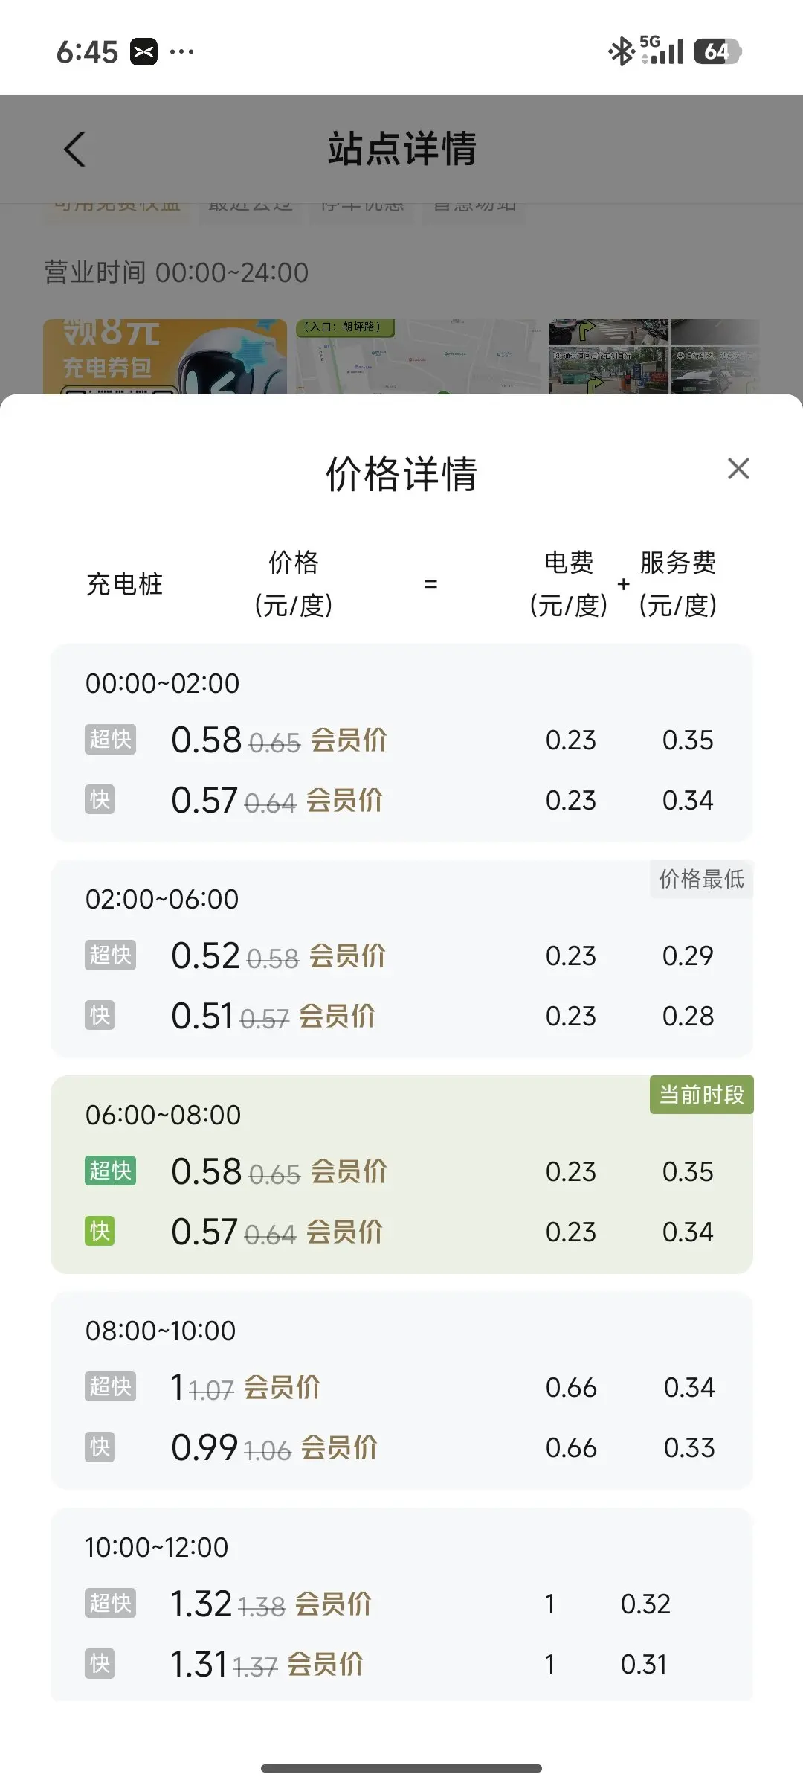
Task: Close the 价格详情 price sheet
Action: 738,469
